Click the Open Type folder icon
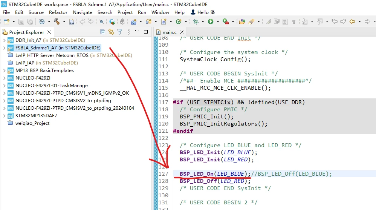This screenshot has width=376, height=210. click(x=242, y=21)
